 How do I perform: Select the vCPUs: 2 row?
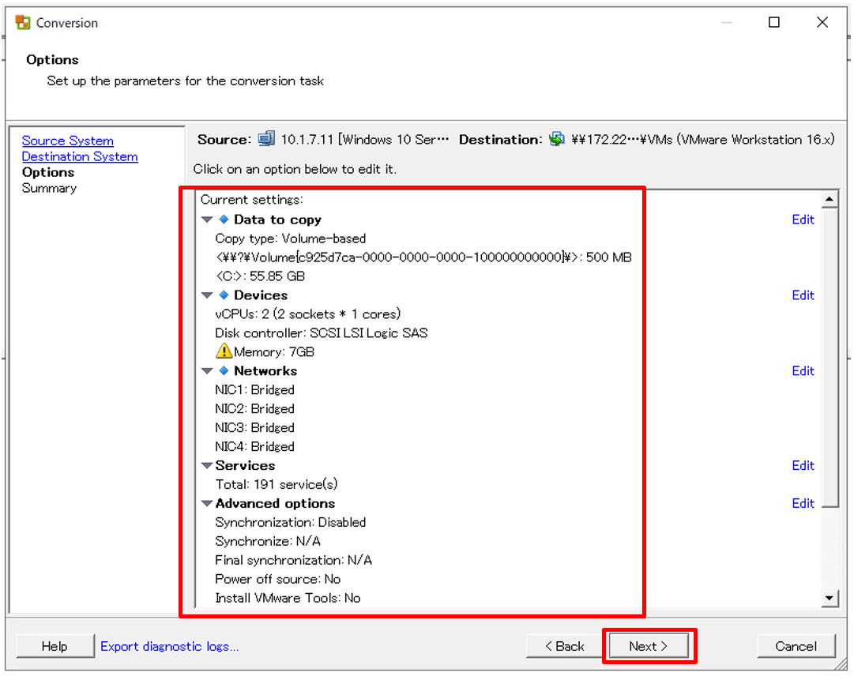click(x=308, y=314)
